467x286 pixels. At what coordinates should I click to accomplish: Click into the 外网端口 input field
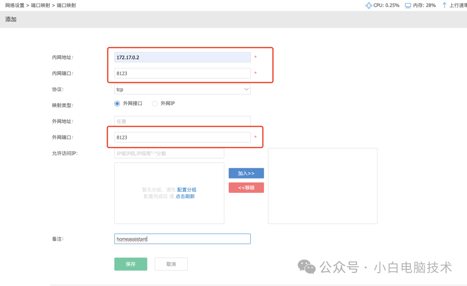[x=182, y=137]
